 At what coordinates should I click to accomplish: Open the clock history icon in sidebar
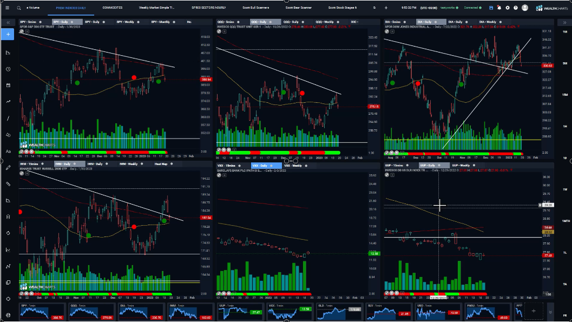point(8,69)
